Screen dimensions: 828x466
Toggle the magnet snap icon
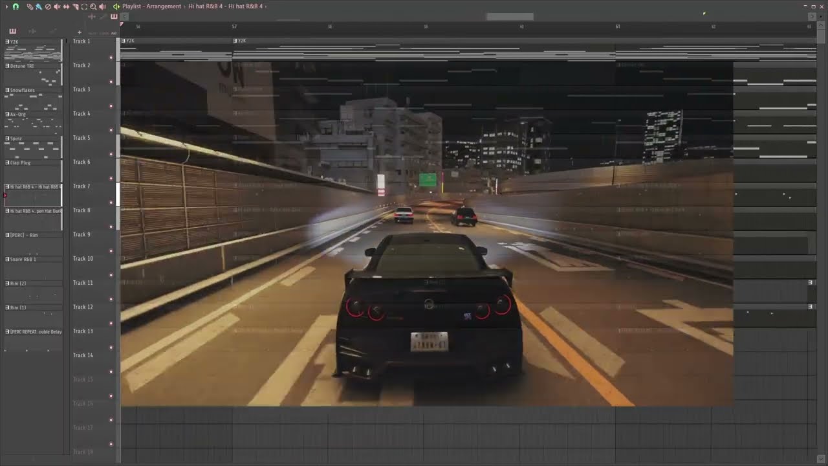click(x=16, y=6)
